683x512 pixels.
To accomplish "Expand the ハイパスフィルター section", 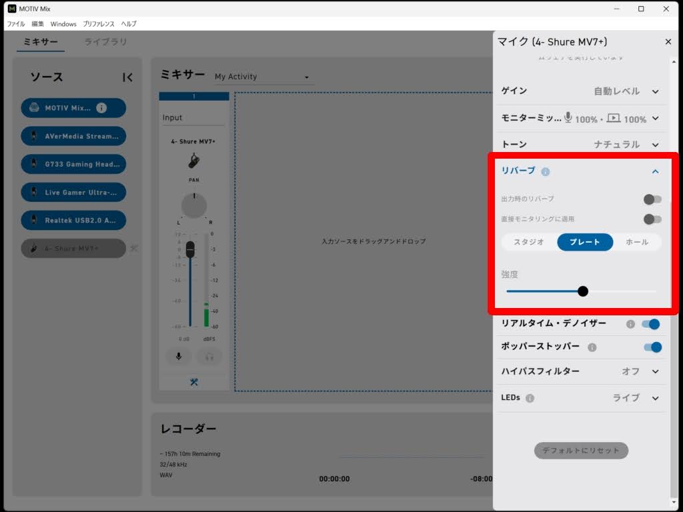I will pos(655,371).
